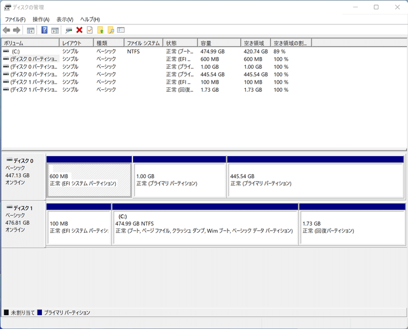Select the 1.73 GB recovery partition block
This screenshot has width=408, height=329.
[352, 224]
